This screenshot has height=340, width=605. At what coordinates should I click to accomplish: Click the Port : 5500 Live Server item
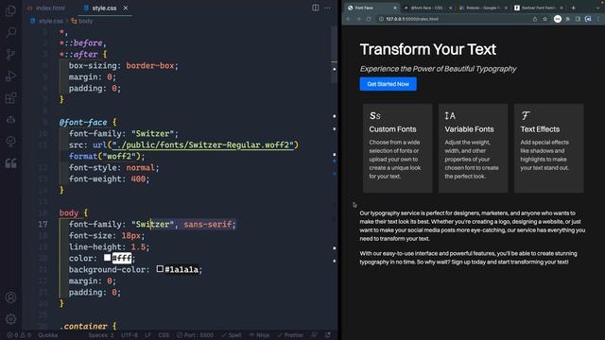click(195, 335)
